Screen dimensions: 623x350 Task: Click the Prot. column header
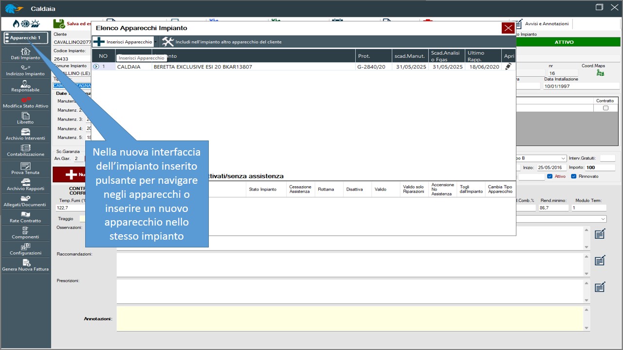tap(373, 56)
